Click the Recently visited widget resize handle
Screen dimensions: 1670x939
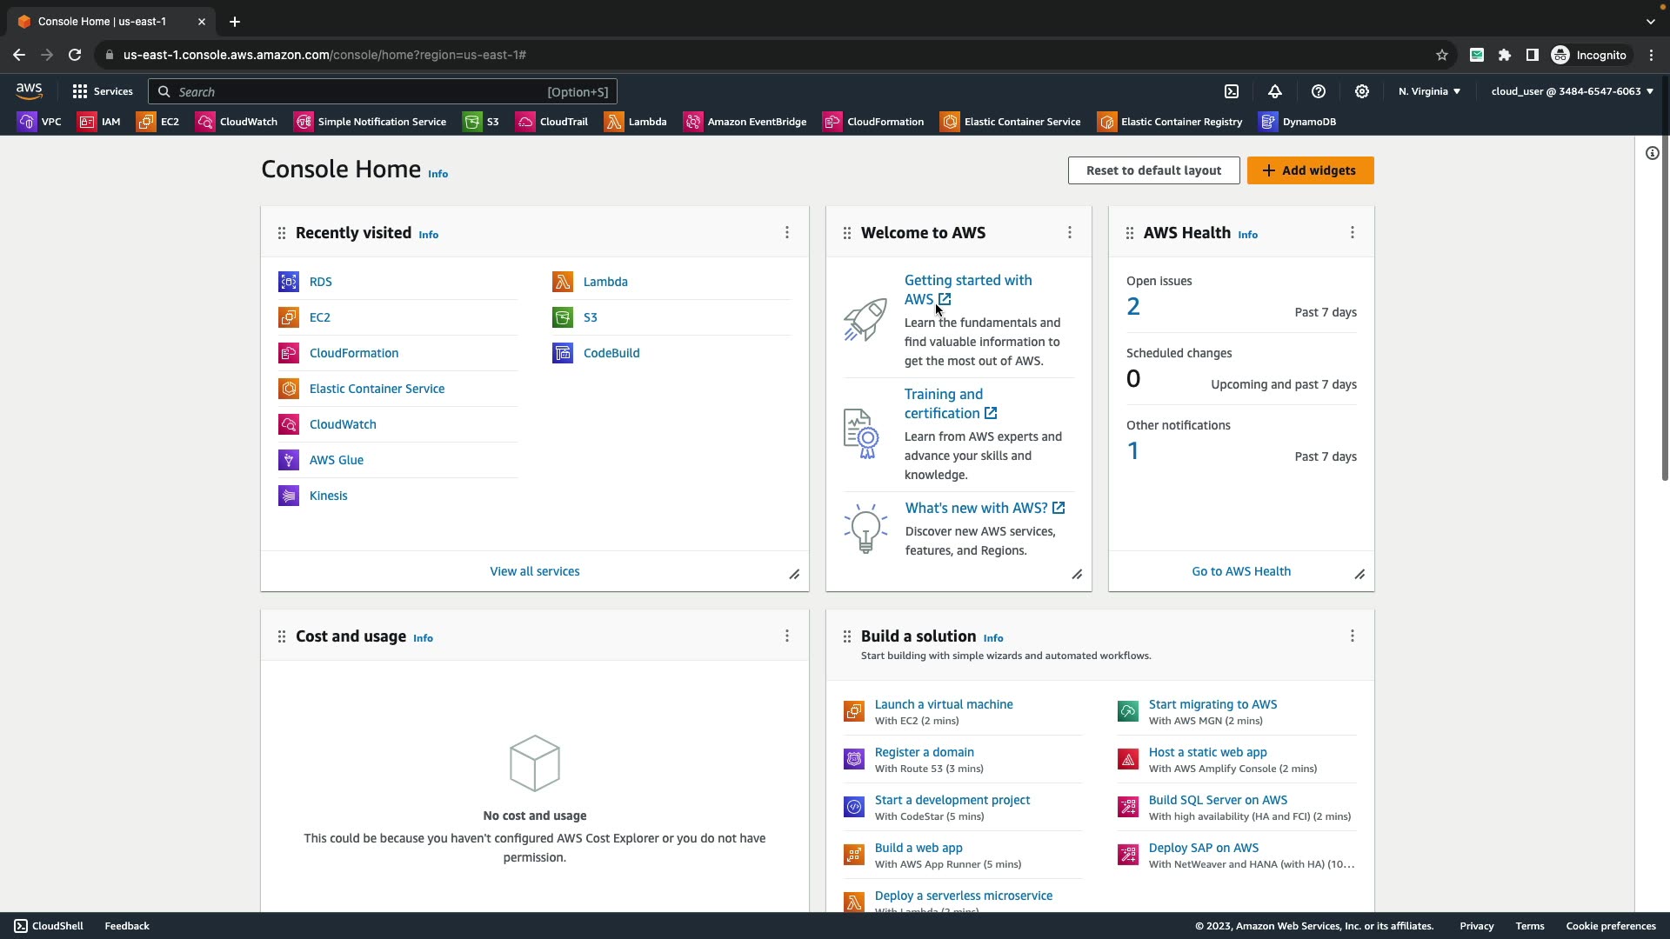pos(794,575)
